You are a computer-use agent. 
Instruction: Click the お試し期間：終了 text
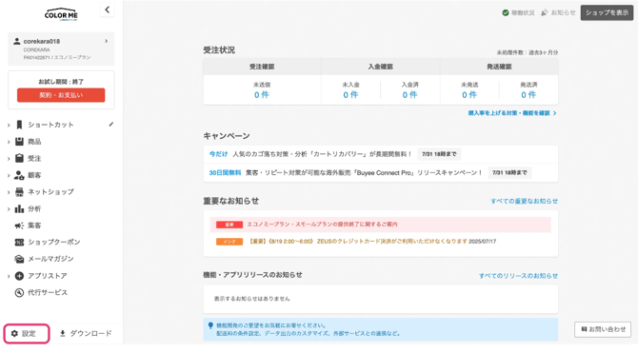[61, 82]
